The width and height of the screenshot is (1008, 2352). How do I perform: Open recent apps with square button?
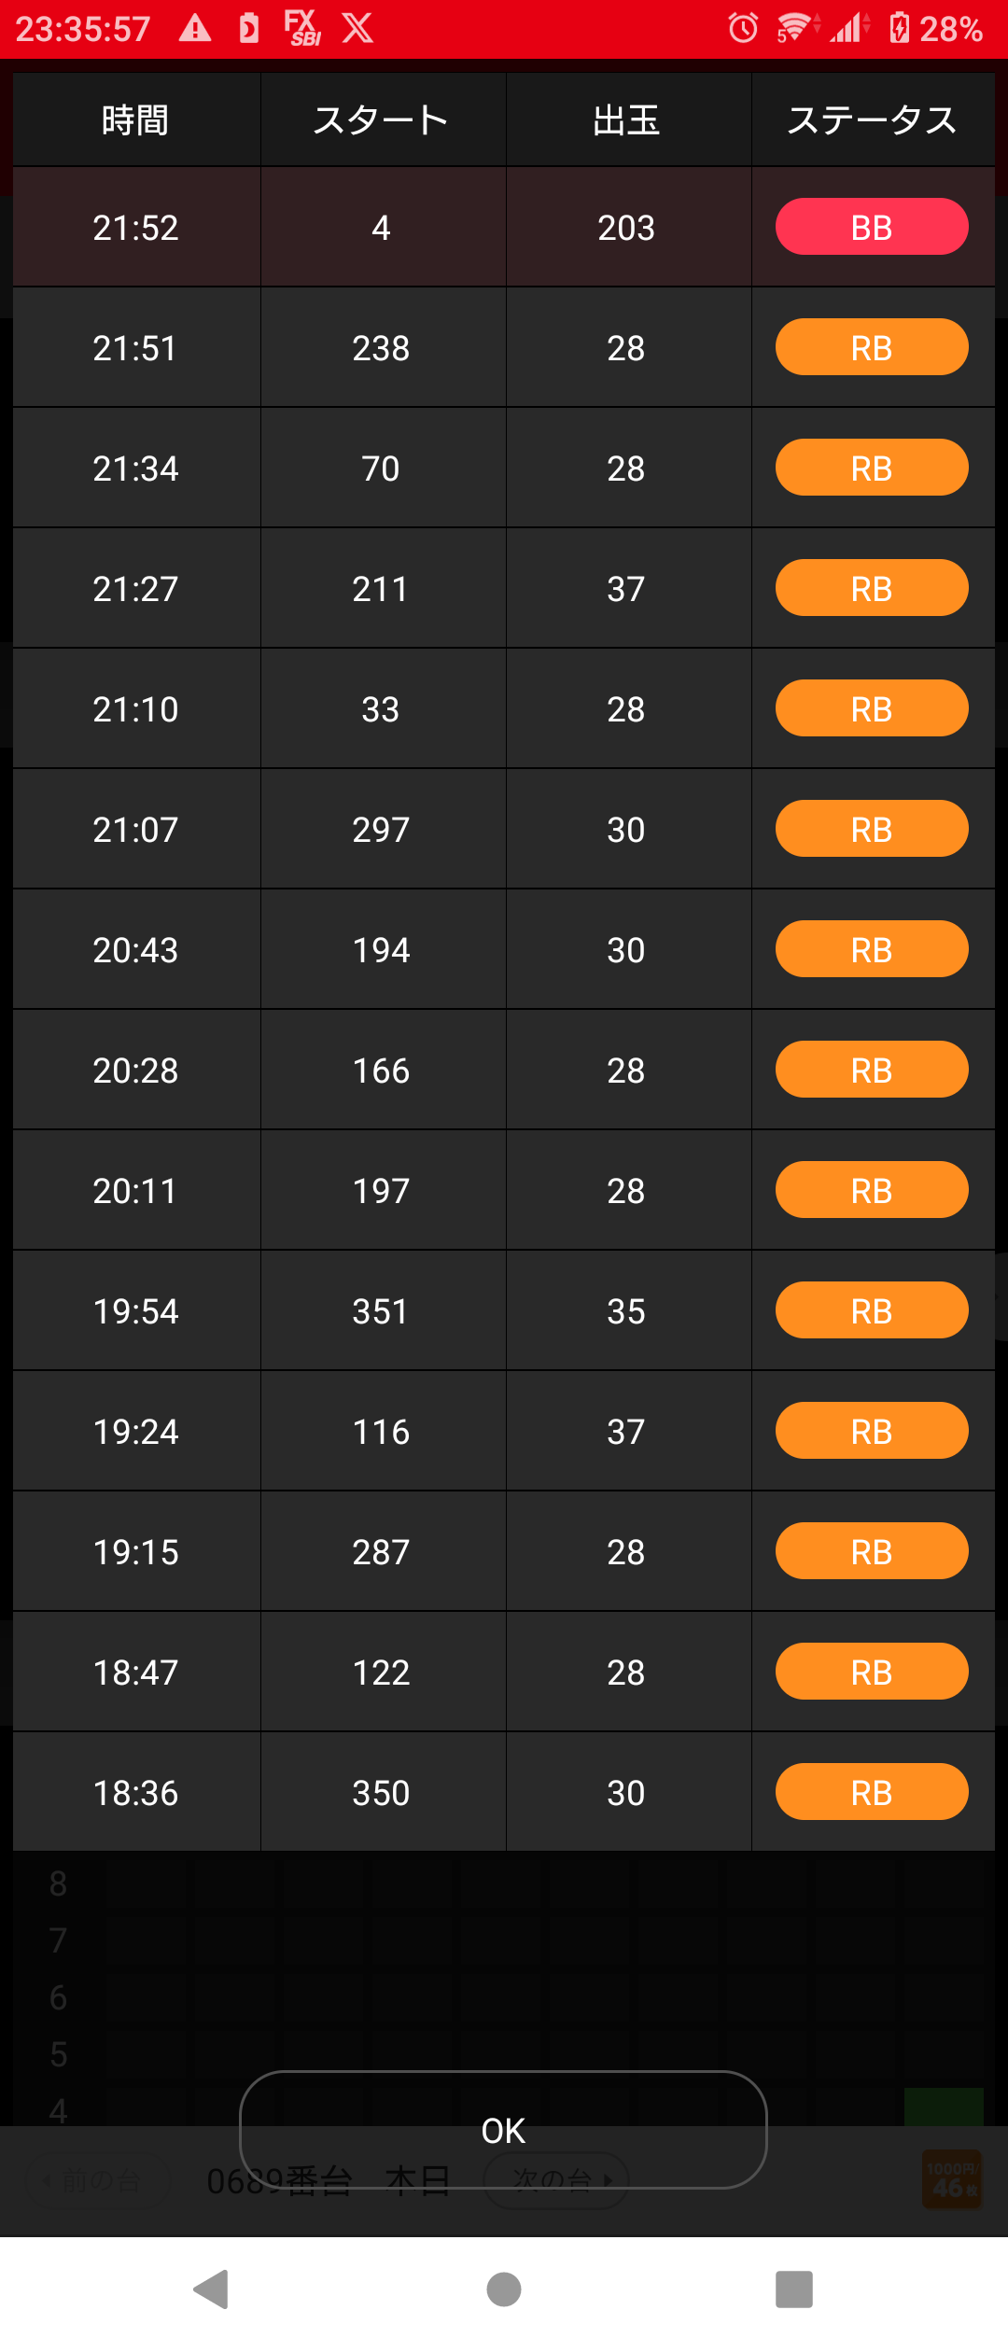794,2289
